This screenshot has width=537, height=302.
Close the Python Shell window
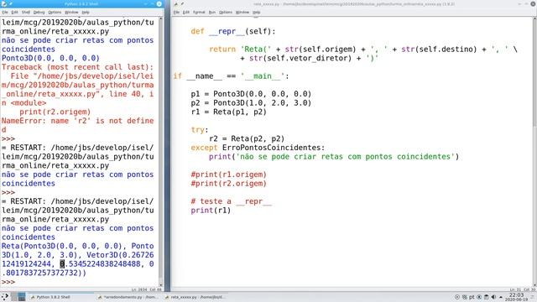159,3
